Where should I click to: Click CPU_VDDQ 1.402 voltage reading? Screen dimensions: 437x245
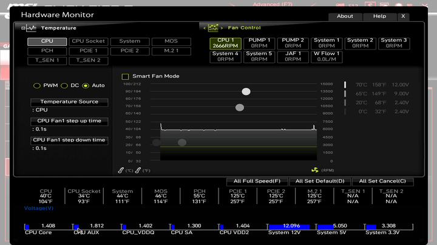pyautogui.click(x=146, y=226)
